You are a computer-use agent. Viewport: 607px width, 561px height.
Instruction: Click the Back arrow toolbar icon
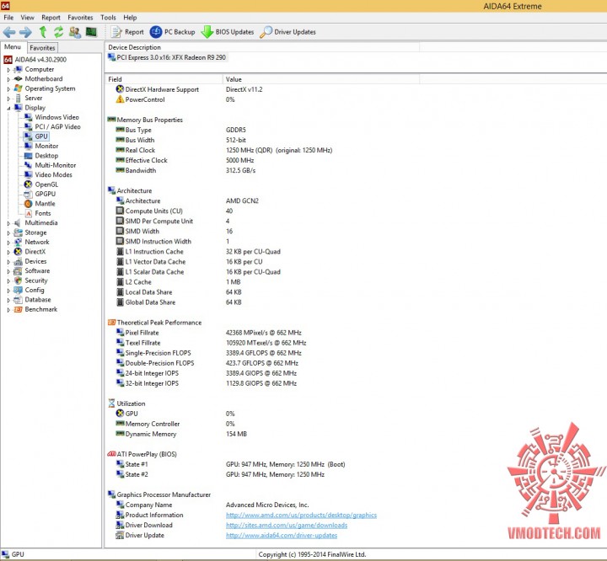tap(9, 32)
